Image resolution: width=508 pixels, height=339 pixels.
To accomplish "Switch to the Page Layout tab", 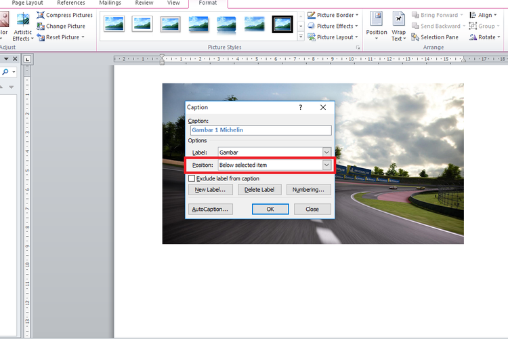I will coord(28,3).
